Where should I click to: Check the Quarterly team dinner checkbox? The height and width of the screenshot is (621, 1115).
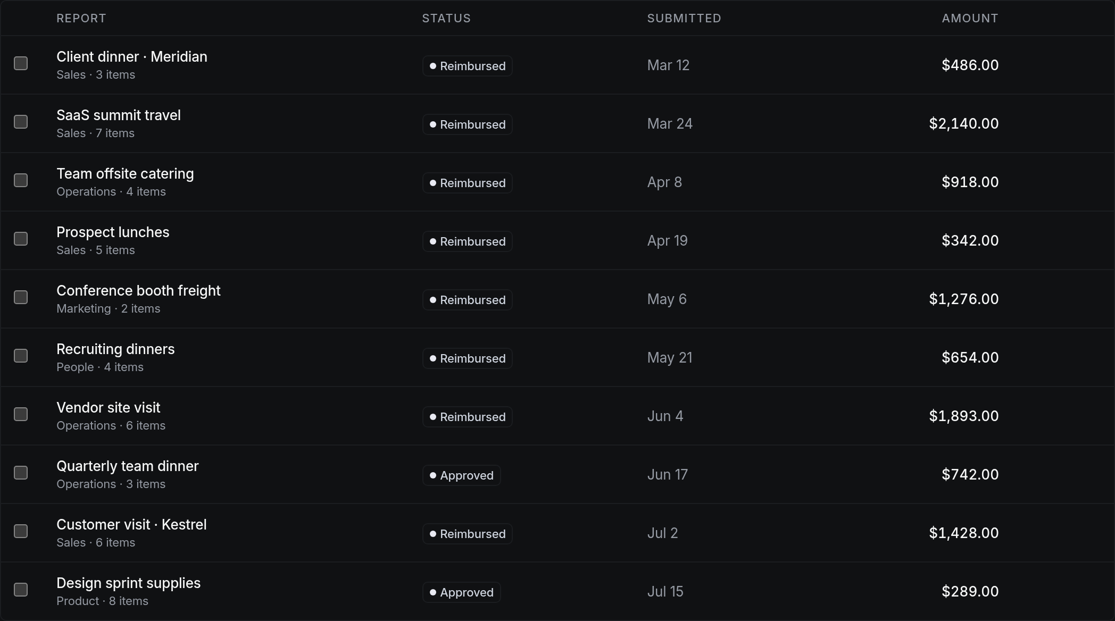pyautogui.click(x=21, y=473)
